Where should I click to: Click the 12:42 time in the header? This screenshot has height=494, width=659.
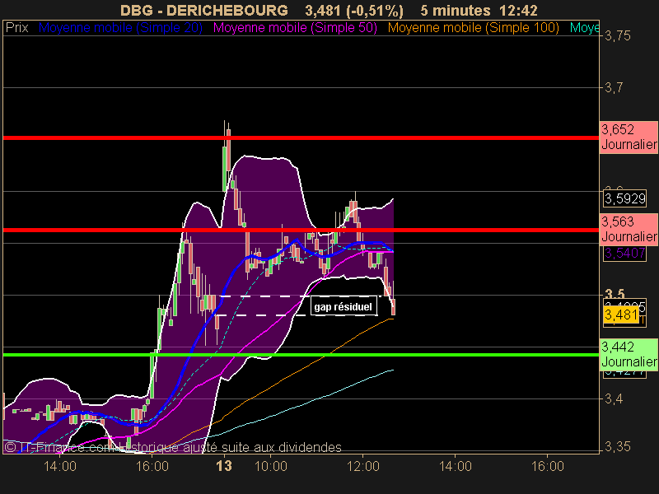(519, 10)
